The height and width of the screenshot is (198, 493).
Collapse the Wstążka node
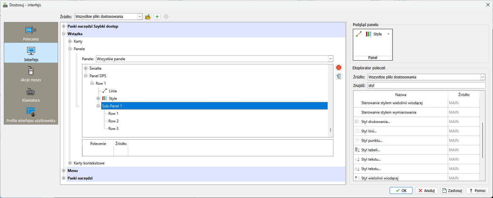[x=64, y=34]
